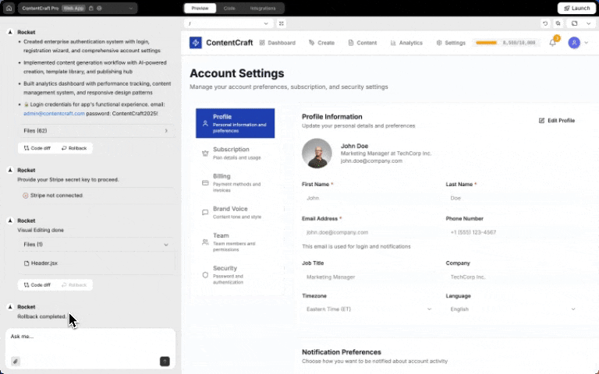Click the orange usage progress bar
Screen dimensions: 599x374
[487, 43]
